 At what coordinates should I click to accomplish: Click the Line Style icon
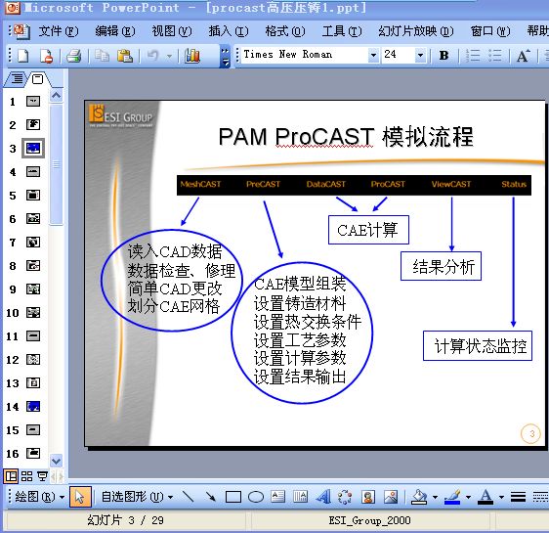(518, 497)
